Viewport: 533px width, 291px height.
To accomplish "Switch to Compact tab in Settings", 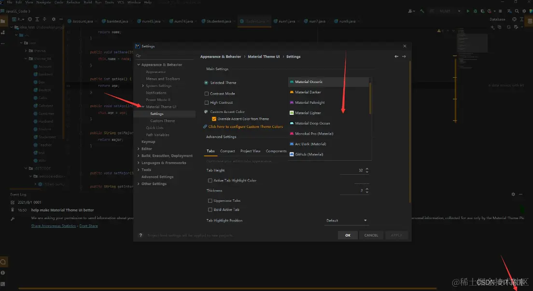I will coord(227,151).
